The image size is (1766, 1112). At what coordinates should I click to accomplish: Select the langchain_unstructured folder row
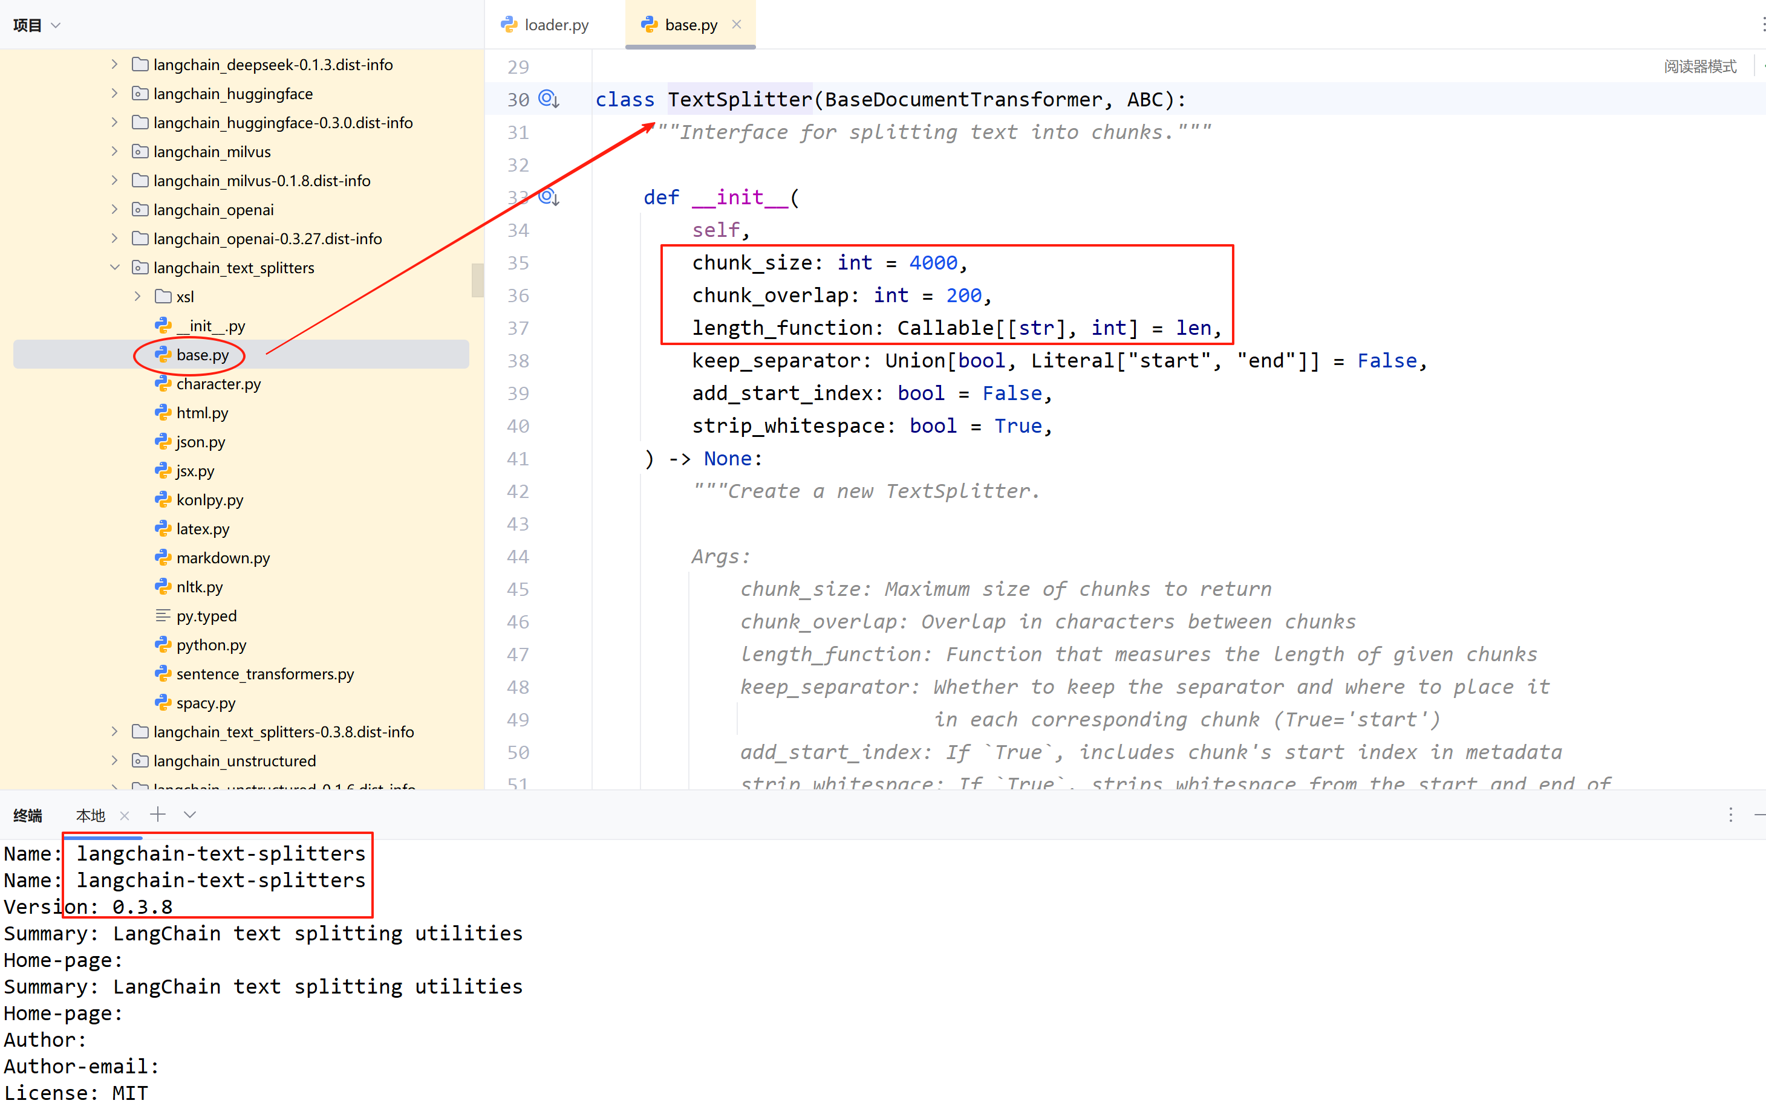point(235,760)
